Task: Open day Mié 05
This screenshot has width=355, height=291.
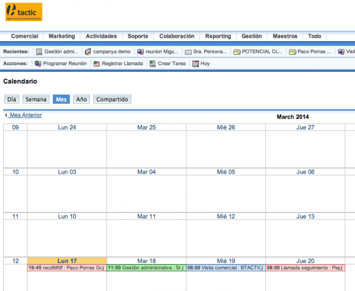Action: pos(226,172)
